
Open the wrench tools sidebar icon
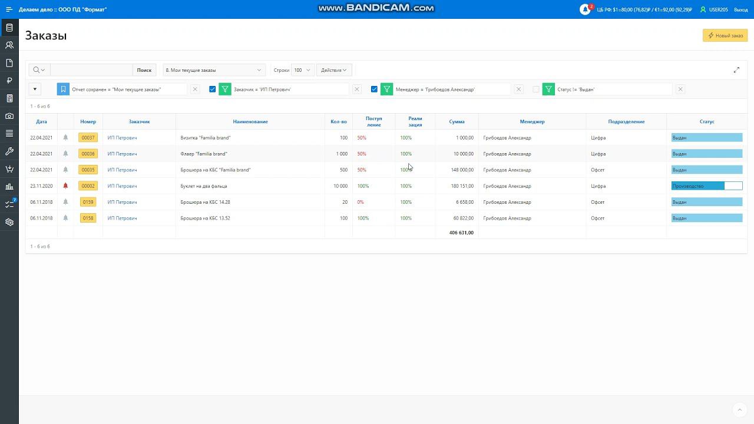pos(9,151)
